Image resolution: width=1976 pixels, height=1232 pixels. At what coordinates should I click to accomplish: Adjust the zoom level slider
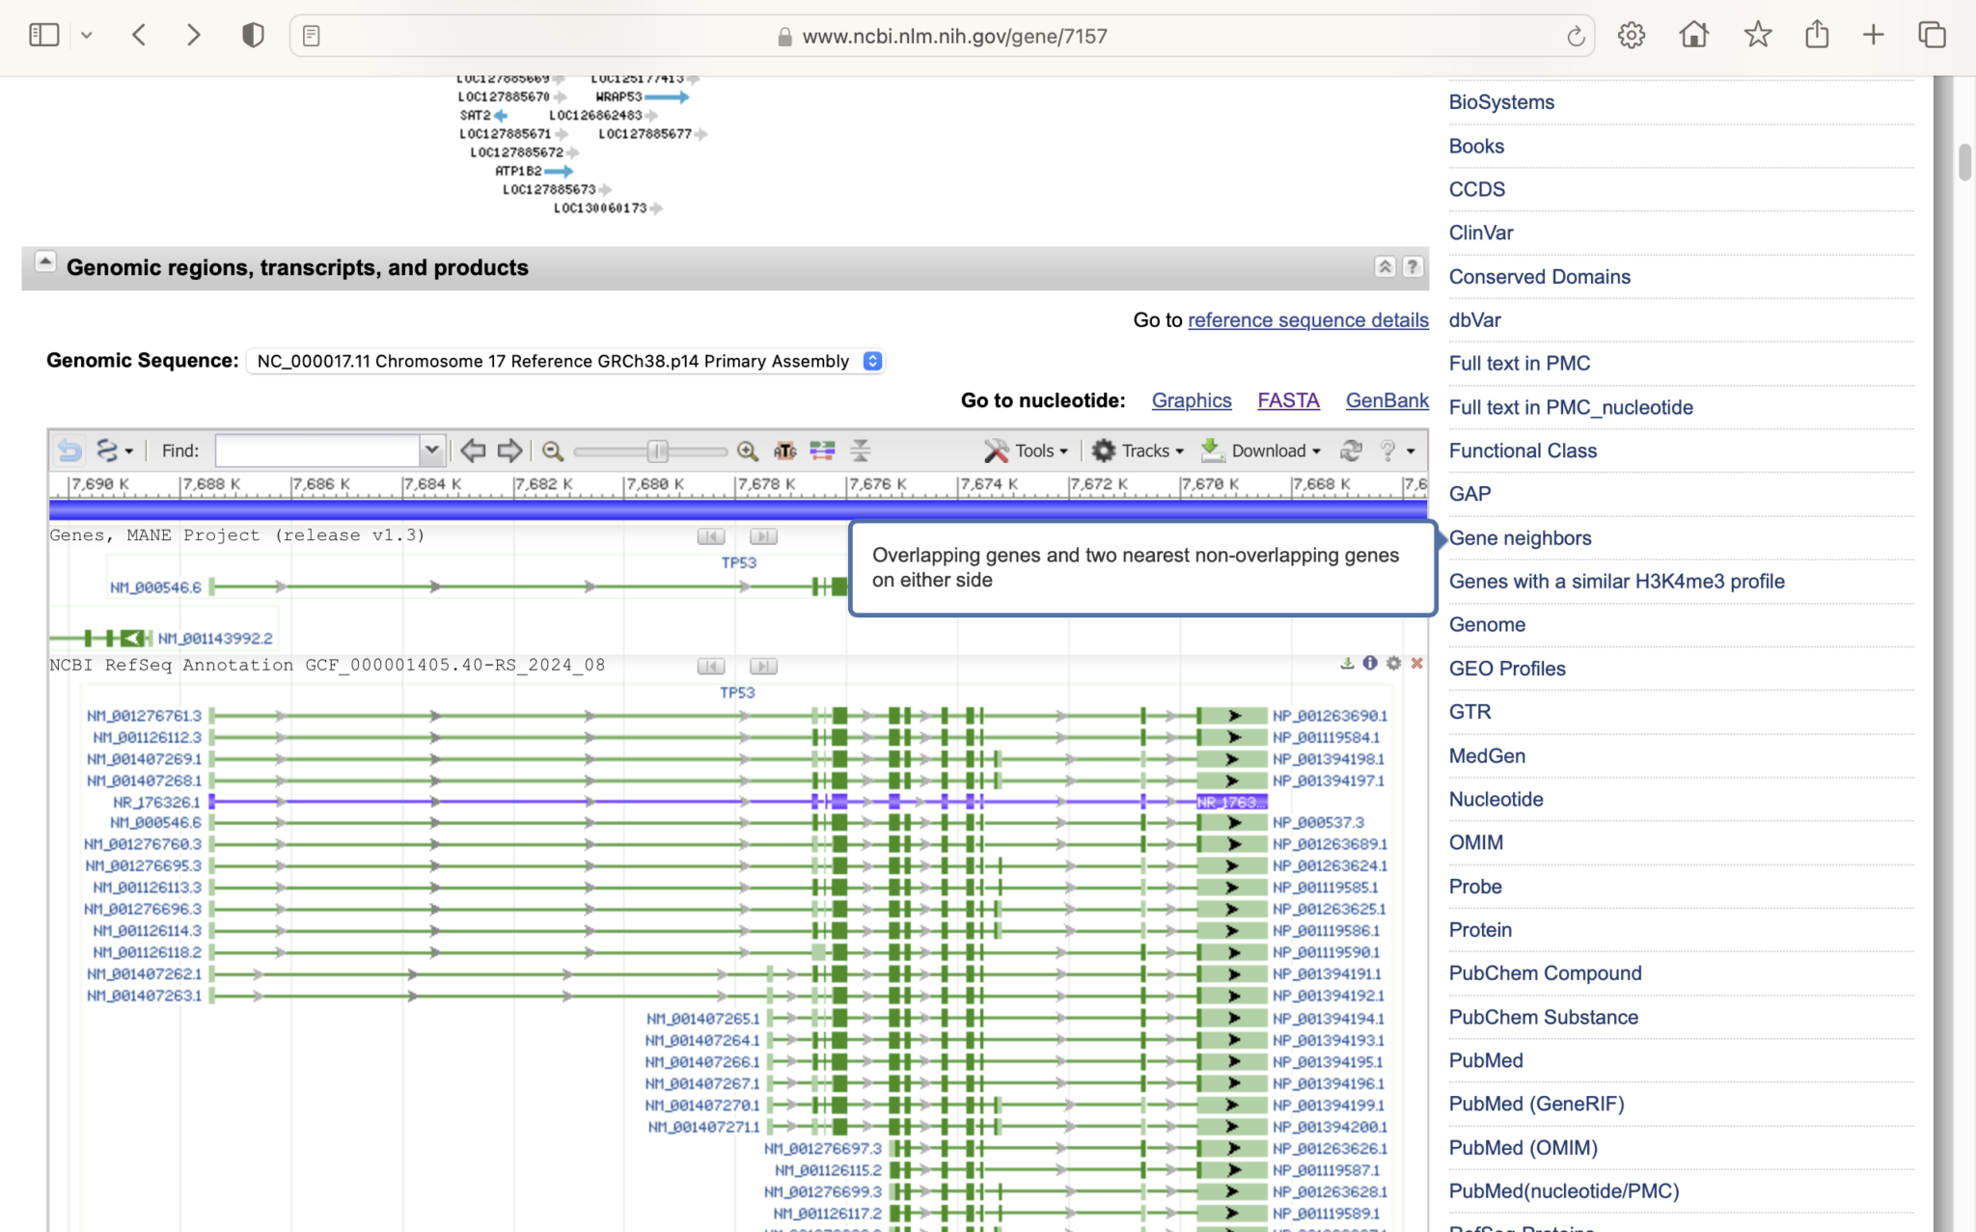pos(656,450)
